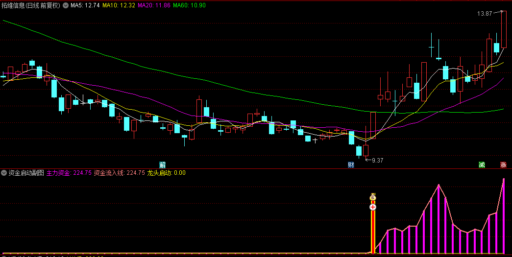Click the 减 shareholding reduction marker
Viewport: 512px width, 257px height.
[x=482, y=164]
